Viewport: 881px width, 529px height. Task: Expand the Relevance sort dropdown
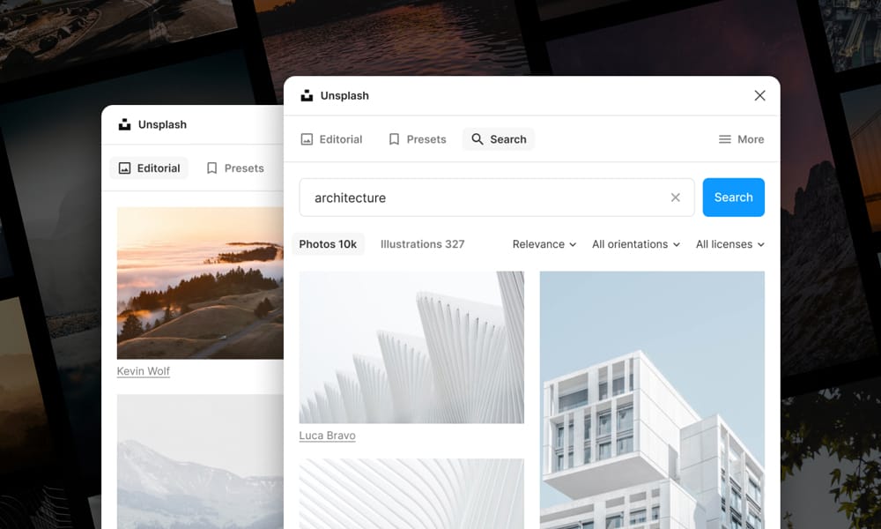point(544,244)
